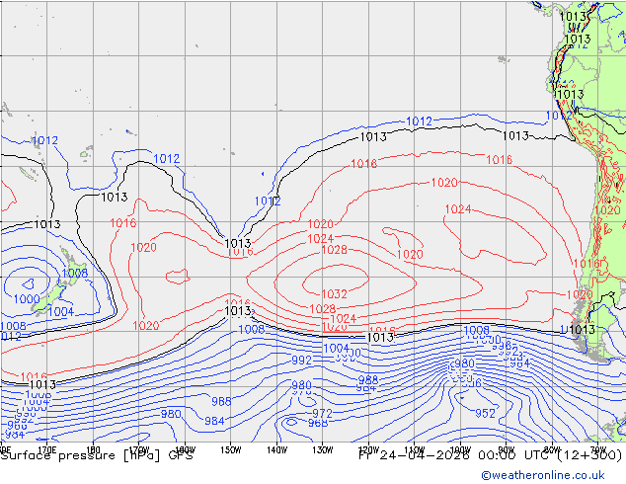Select the 968 isobar label
This screenshot has width=626, height=484.
pyautogui.click(x=318, y=423)
